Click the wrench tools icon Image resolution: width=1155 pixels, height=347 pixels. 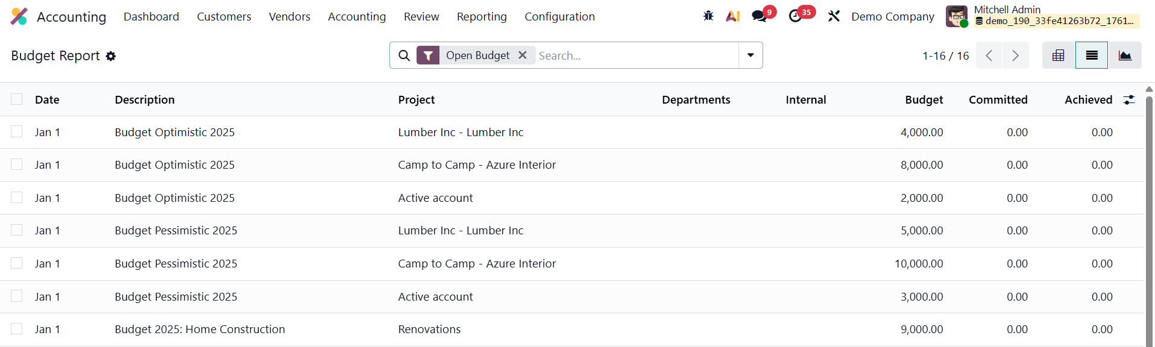point(834,16)
